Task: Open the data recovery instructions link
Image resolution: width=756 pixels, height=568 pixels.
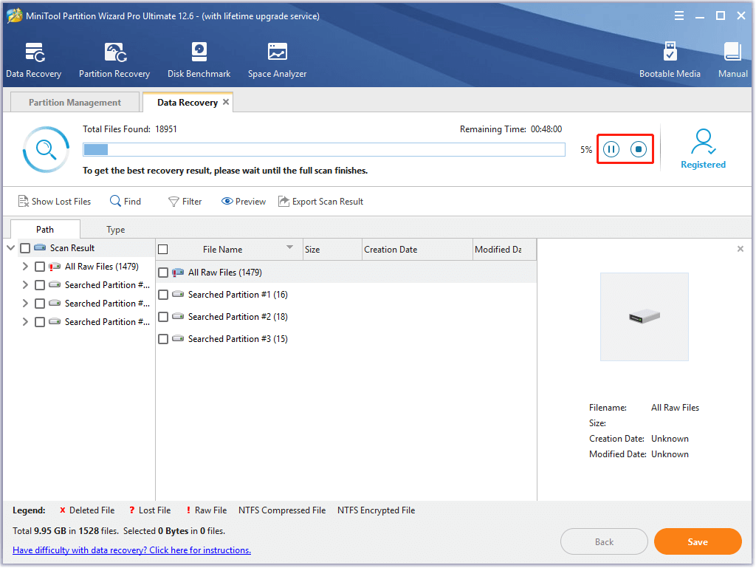Action: pyautogui.click(x=131, y=550)
